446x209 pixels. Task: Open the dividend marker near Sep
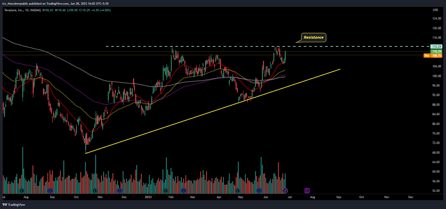50,191
